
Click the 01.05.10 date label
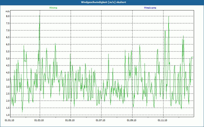[70, 120]
